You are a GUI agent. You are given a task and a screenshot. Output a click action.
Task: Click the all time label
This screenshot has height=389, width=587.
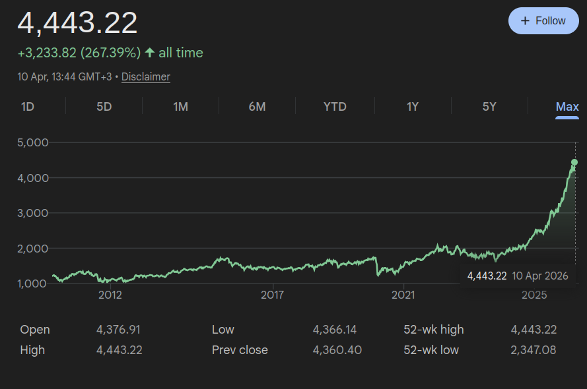tap(181, 53)
